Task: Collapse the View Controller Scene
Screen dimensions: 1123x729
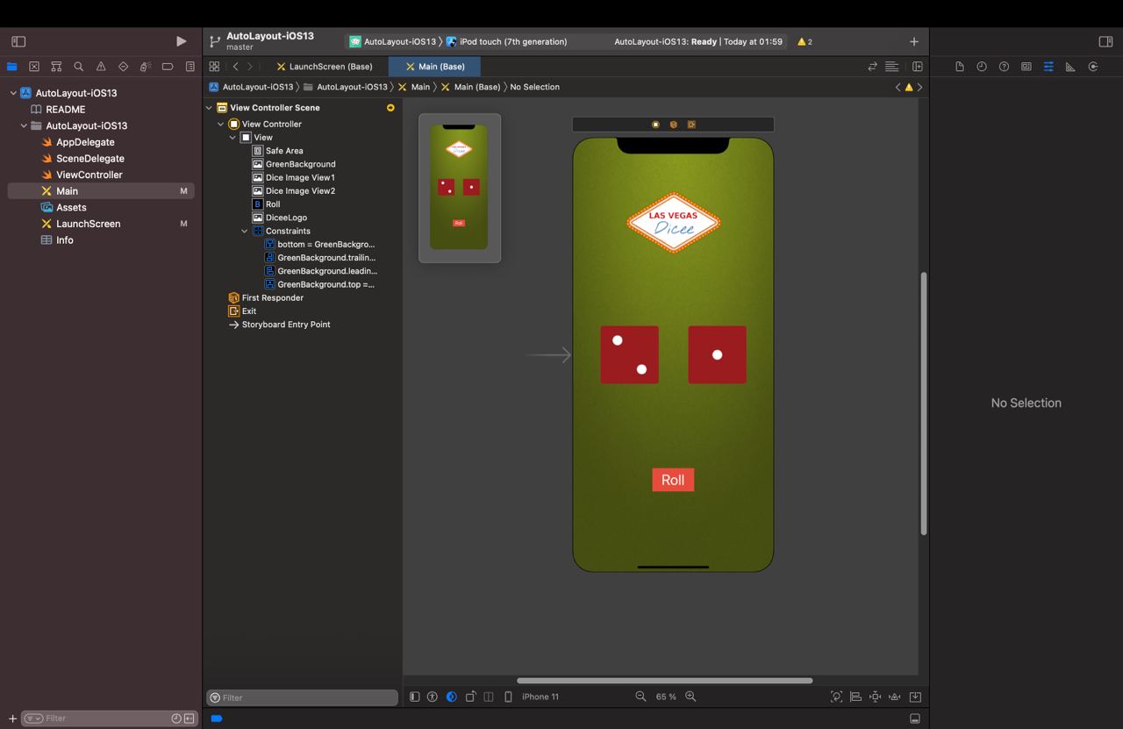Action: [209, 108]
